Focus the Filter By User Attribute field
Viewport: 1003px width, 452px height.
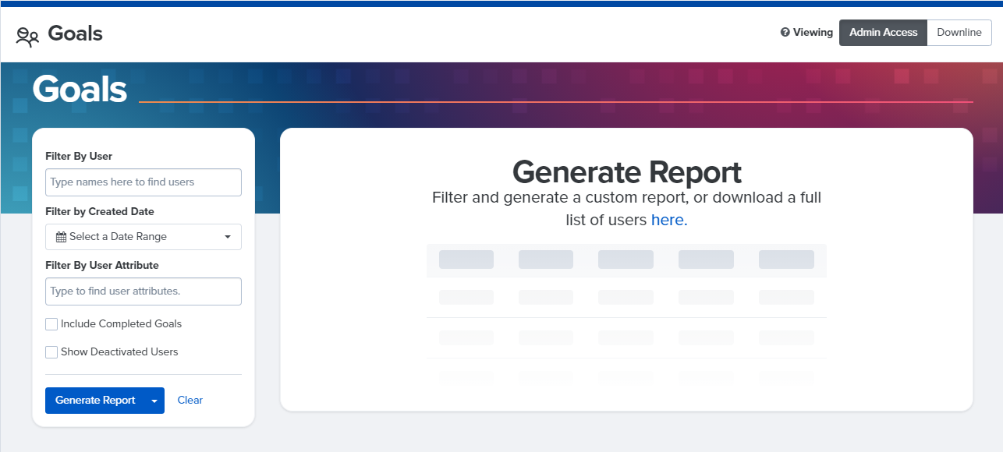click(144, 291)
